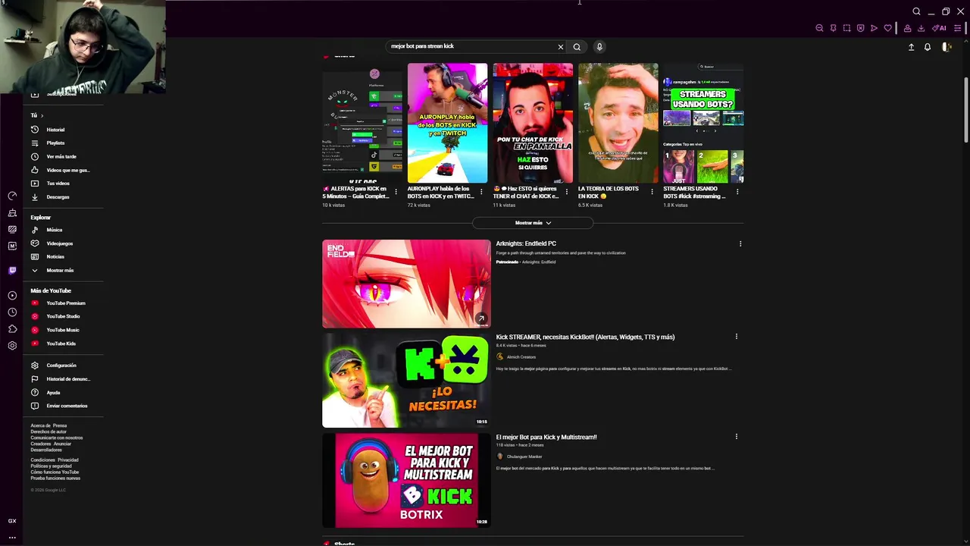Open the BOTRIX video thumbnail
Image resolution: width=970 pixels, height=546 pixels.
click(x=406, y=480)
